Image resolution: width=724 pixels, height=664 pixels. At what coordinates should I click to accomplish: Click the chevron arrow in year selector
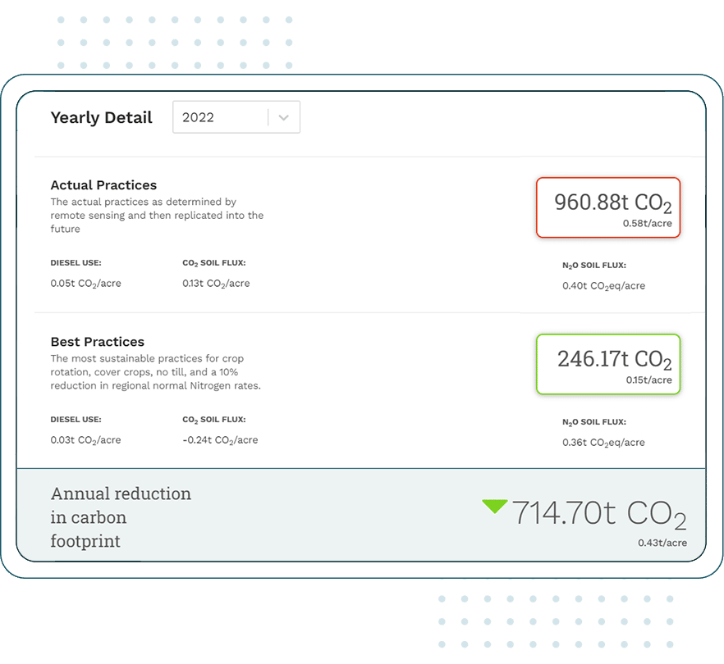pyautogui.click(x=283, y=117)
